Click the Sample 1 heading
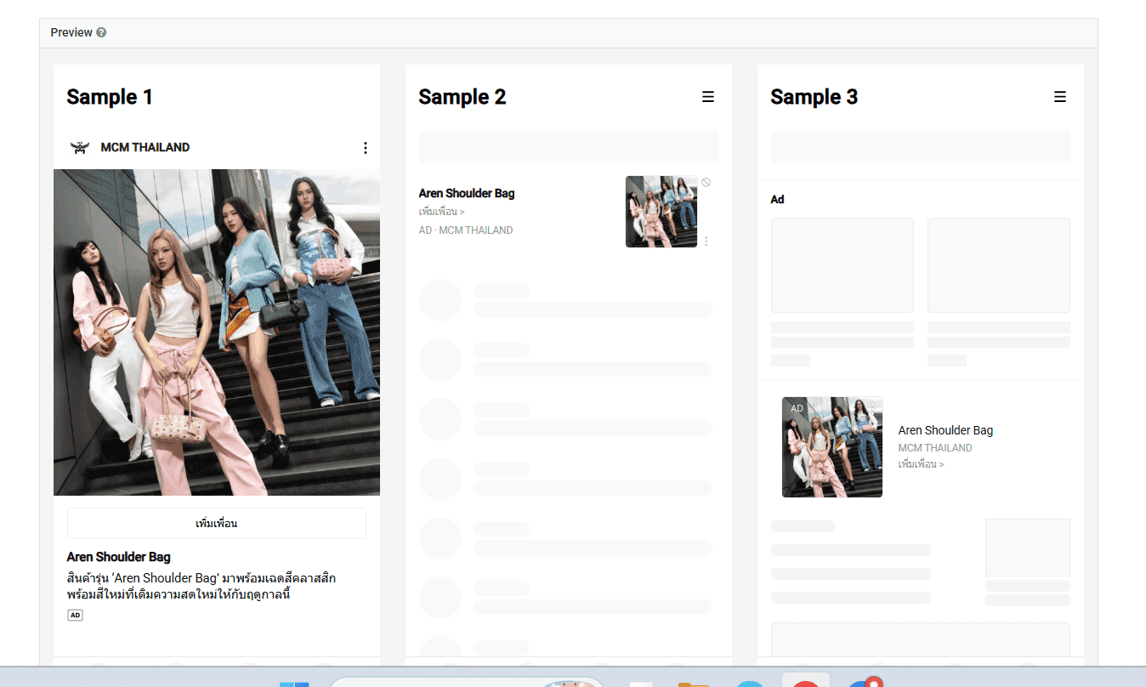Viewport: 1146px width, 687px height. point(110,97)
